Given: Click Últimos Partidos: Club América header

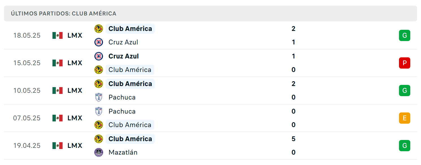Looking at the screenshot, I should [x=64, y=13].
